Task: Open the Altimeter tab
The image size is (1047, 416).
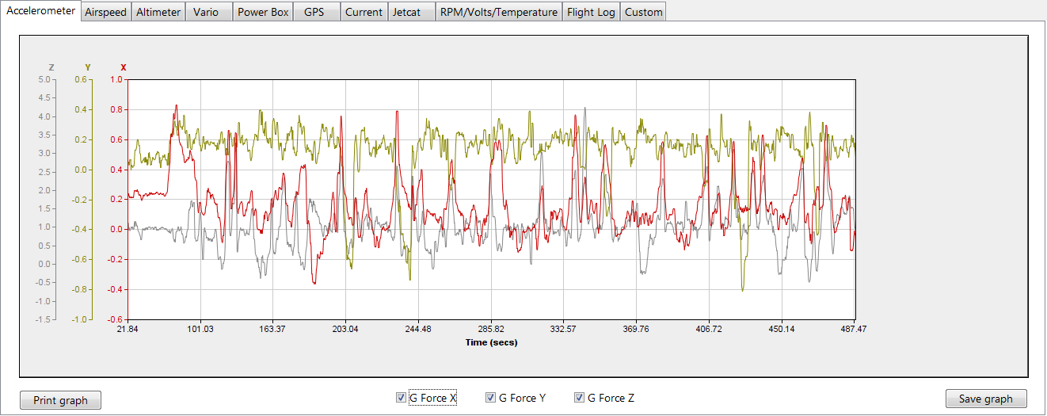Action: point(158,12)
